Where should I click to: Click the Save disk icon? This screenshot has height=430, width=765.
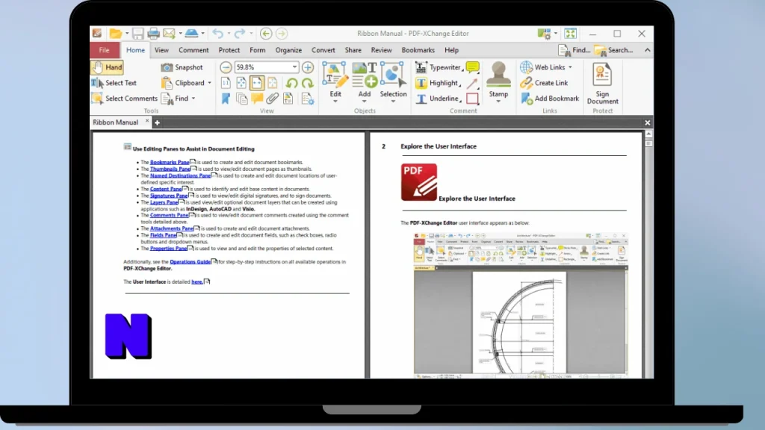[x=137, y=33]
